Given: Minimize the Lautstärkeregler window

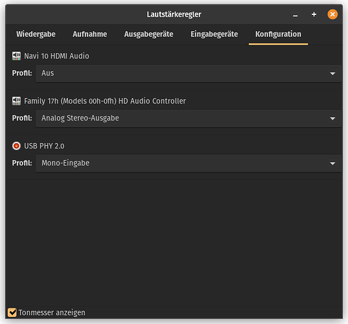Looking at the screenshot, I should click(295, 15).
